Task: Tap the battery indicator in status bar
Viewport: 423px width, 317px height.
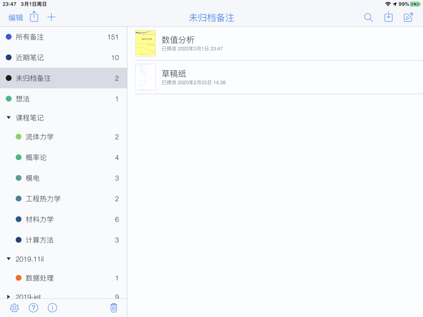Action: point(415,4)
